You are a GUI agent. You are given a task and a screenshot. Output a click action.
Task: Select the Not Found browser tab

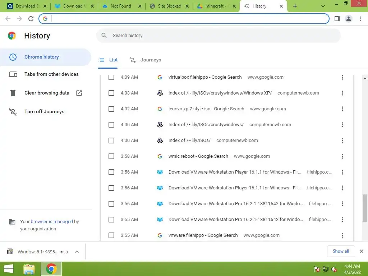pyautogui.click(x=122, y=6)
